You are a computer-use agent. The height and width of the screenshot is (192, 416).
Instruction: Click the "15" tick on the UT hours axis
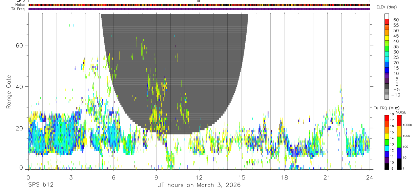click(242, 177)
